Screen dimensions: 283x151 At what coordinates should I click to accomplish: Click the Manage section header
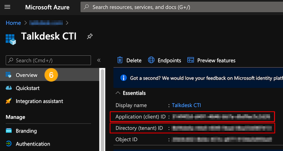point(15,117)
